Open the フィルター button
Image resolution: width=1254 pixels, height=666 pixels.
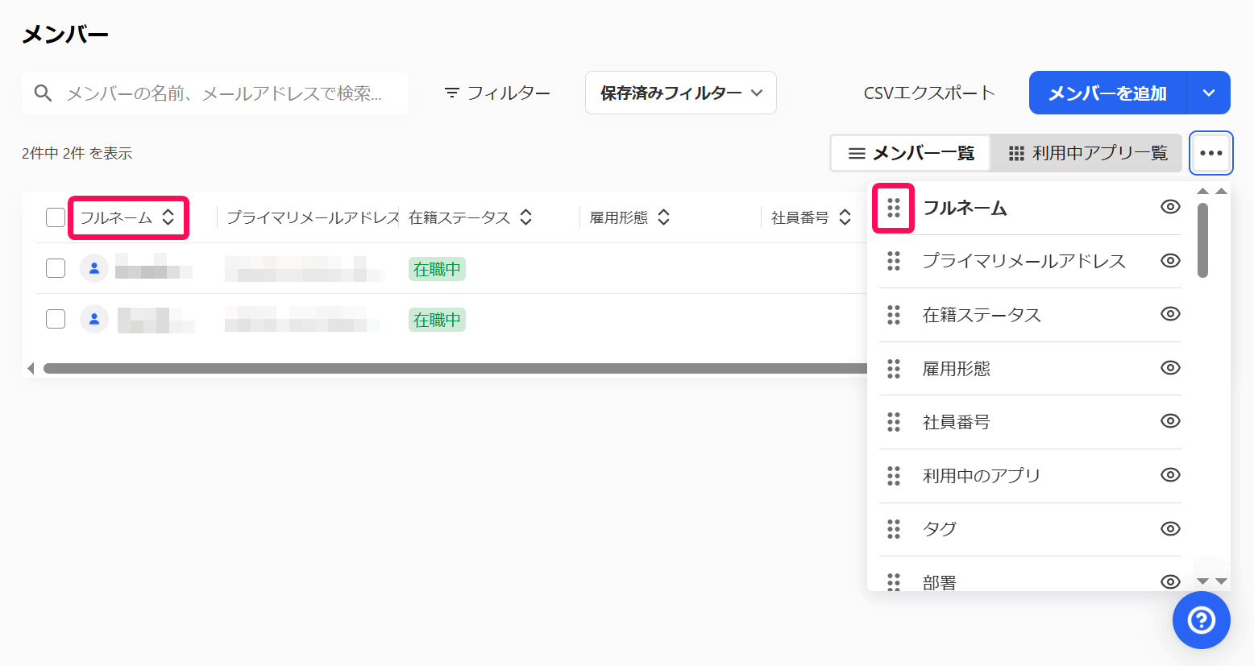click(497, 93)
